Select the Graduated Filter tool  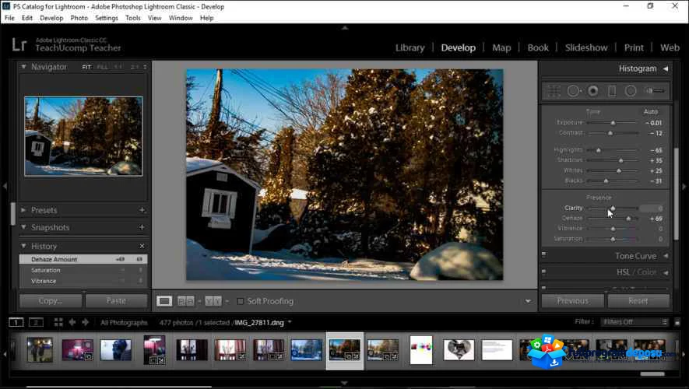pyautogui.click(x=612, y=91)
